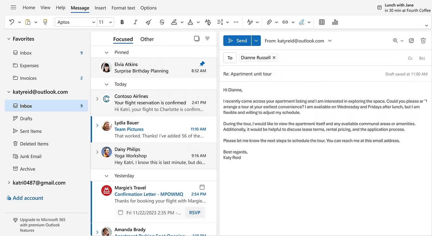Collapse the Pinned group
Screen dimensions: 432x236
coord(107,53)
